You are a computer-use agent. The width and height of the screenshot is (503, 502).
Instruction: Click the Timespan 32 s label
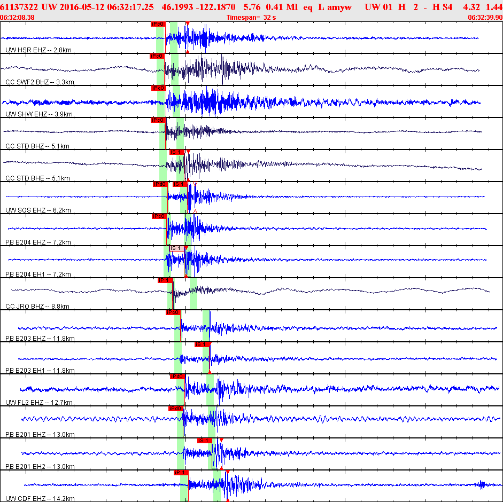click(x=251, y=17)
